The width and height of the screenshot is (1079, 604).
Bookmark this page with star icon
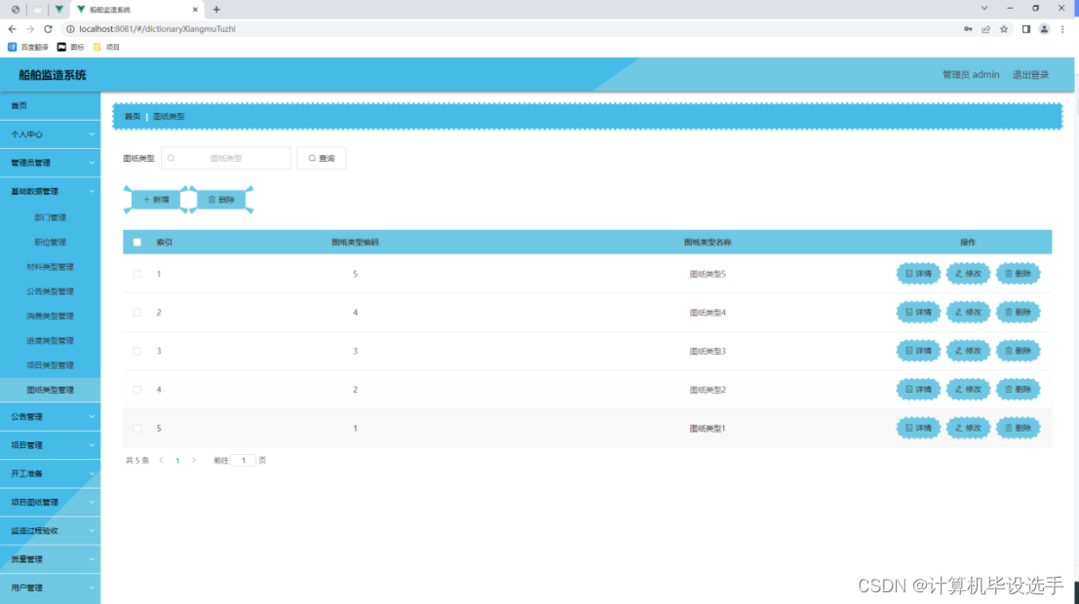[x=1004, y=29]
